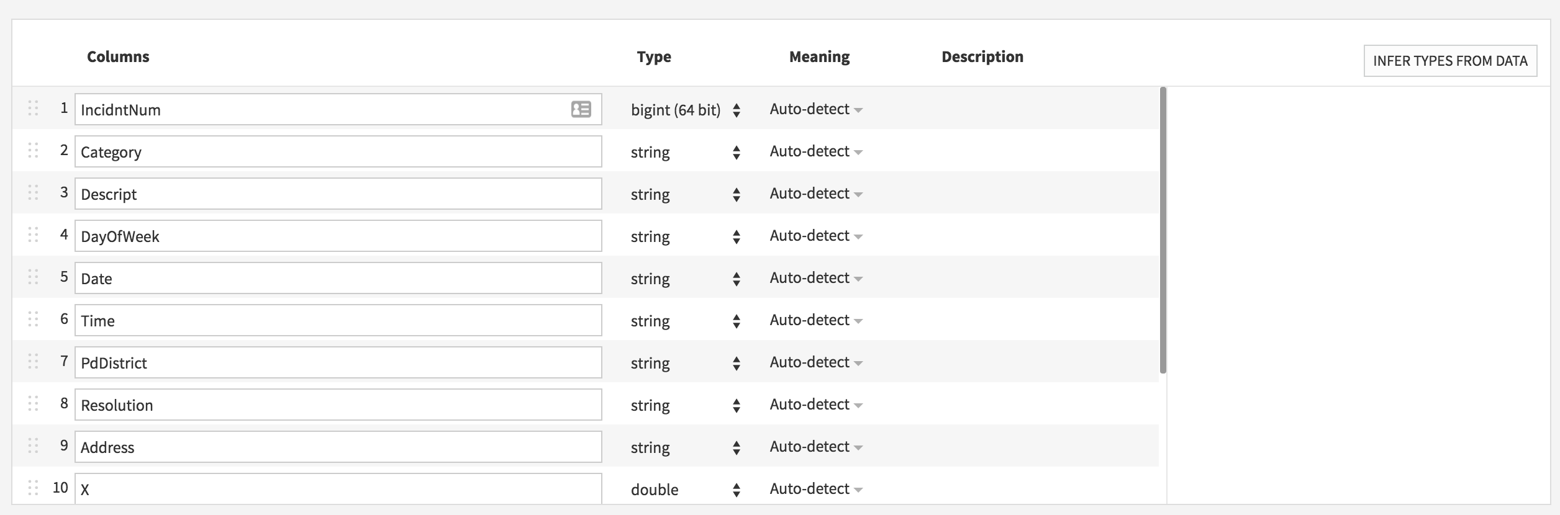Viewport: 1560px width, 515px height.
Task: Open type dropdown for X column showing double
Action: [686, 490]
